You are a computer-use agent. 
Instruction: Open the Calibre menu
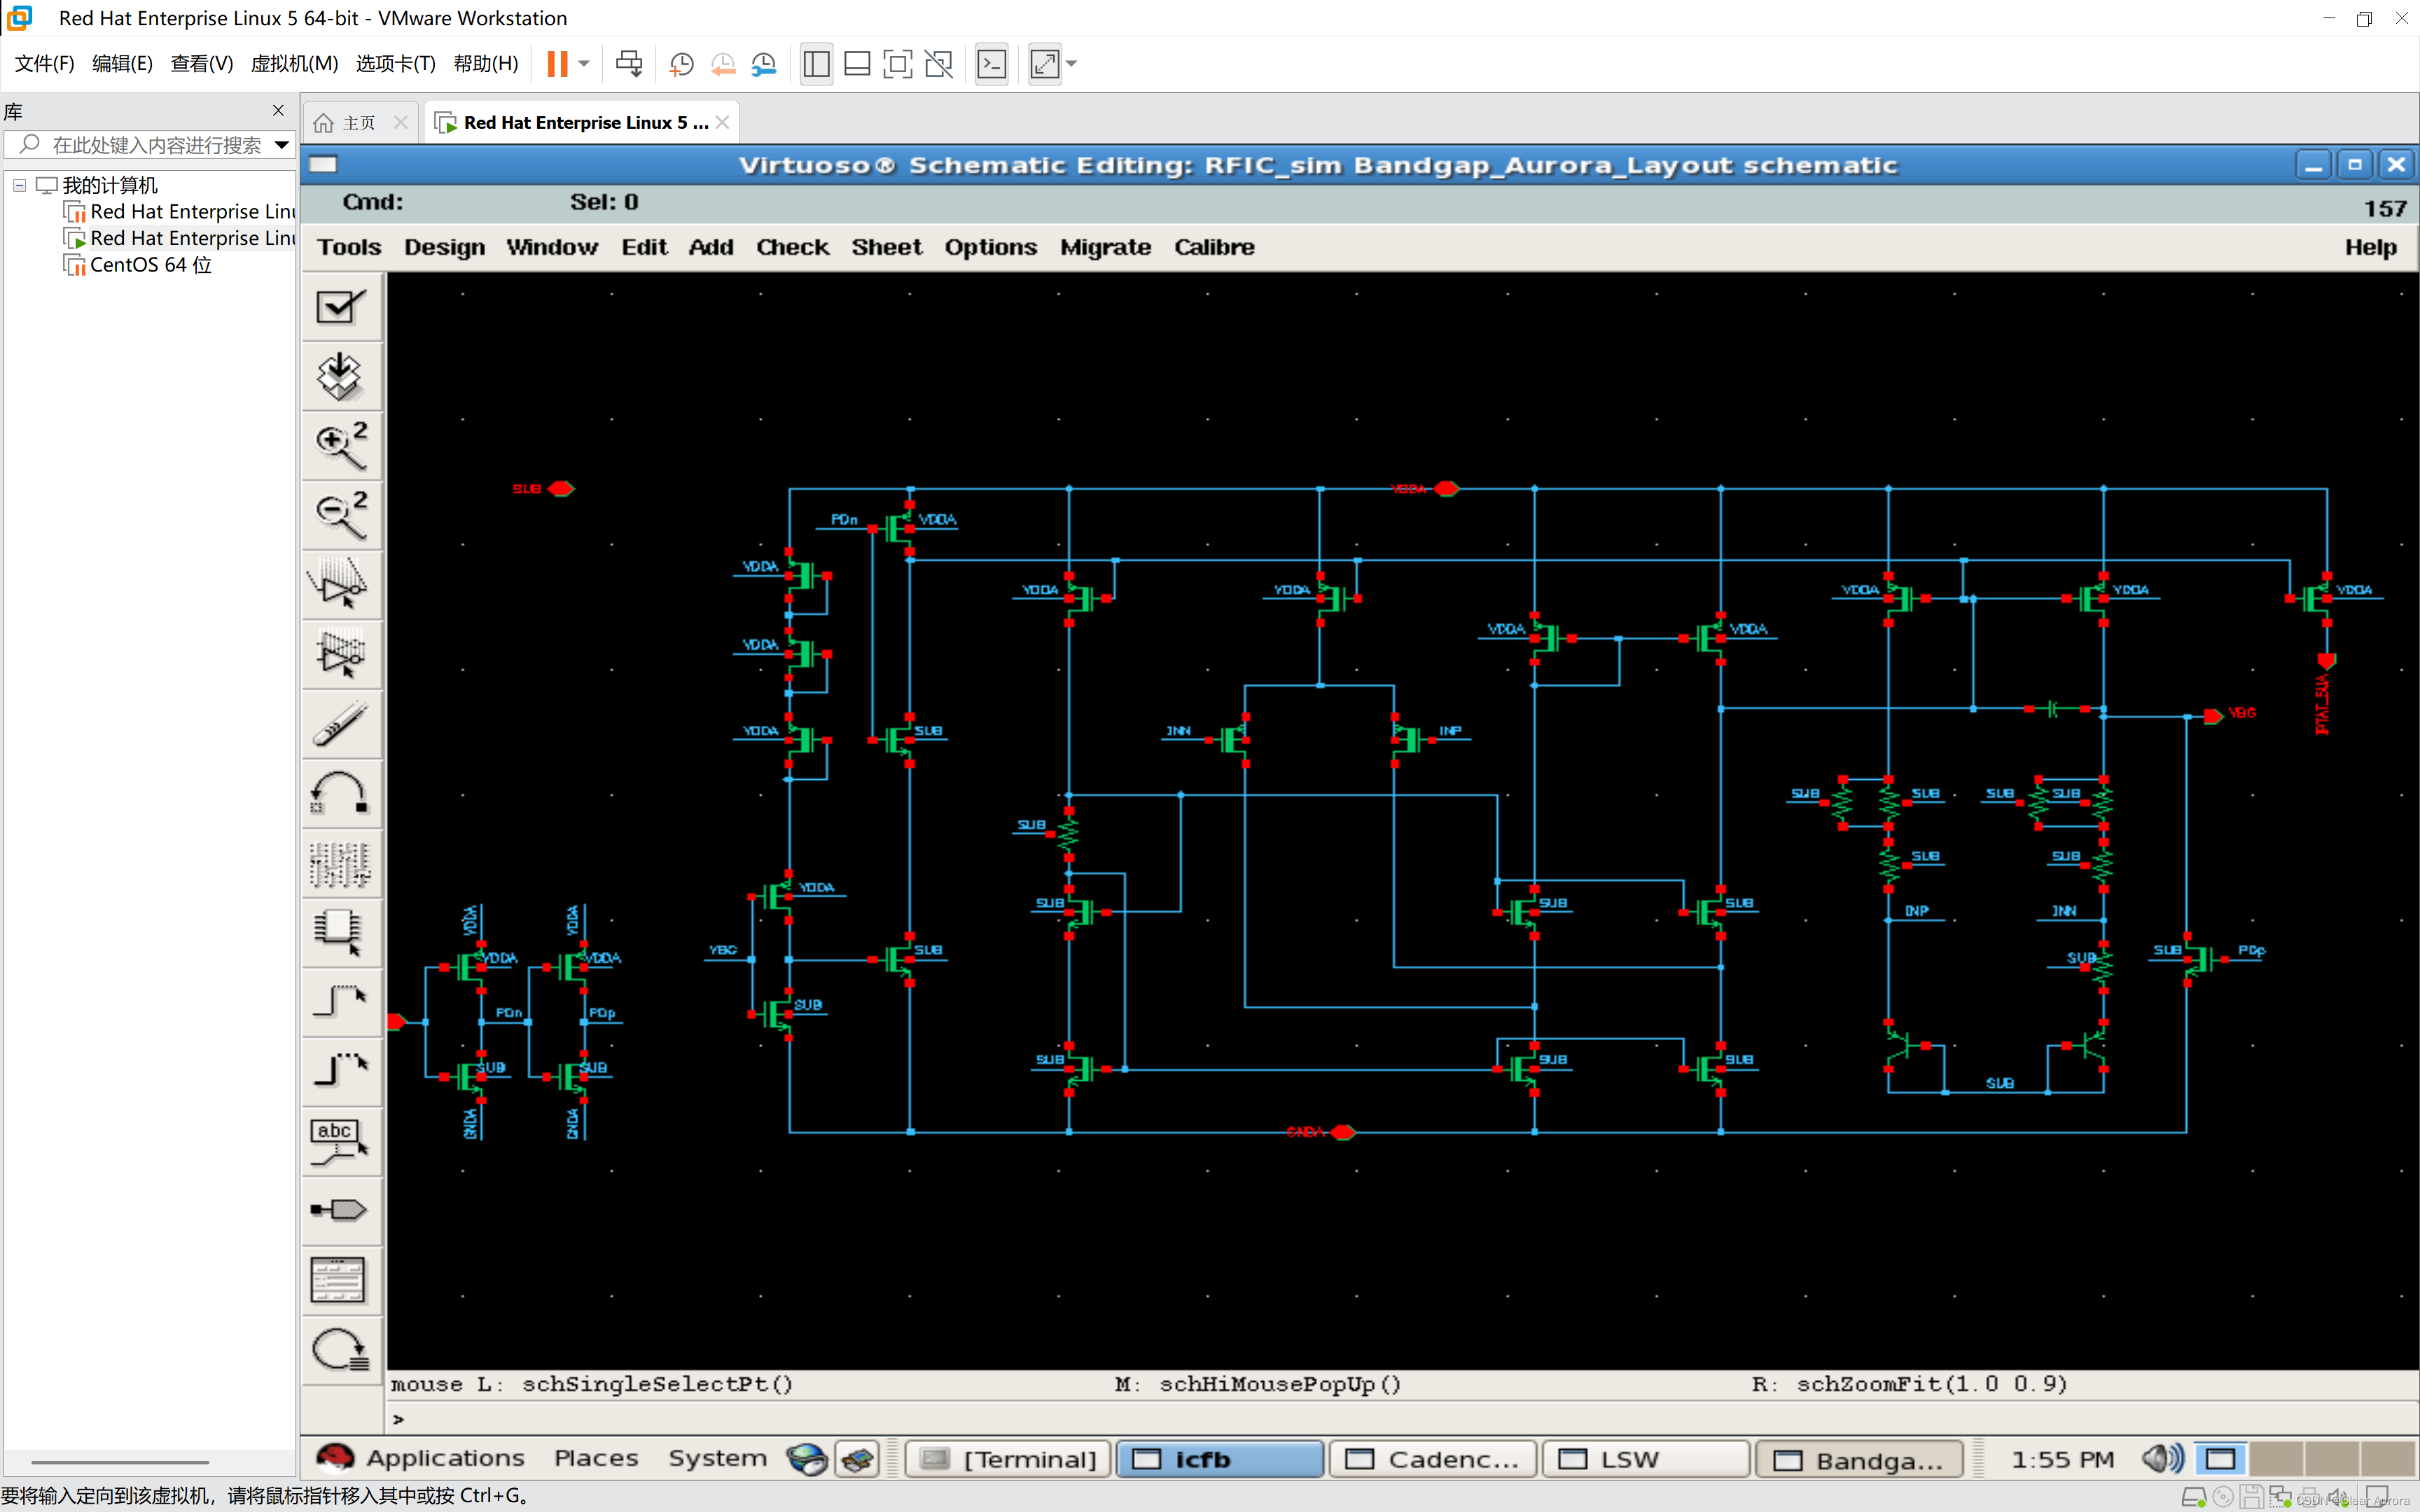[x=1213, y=247]
